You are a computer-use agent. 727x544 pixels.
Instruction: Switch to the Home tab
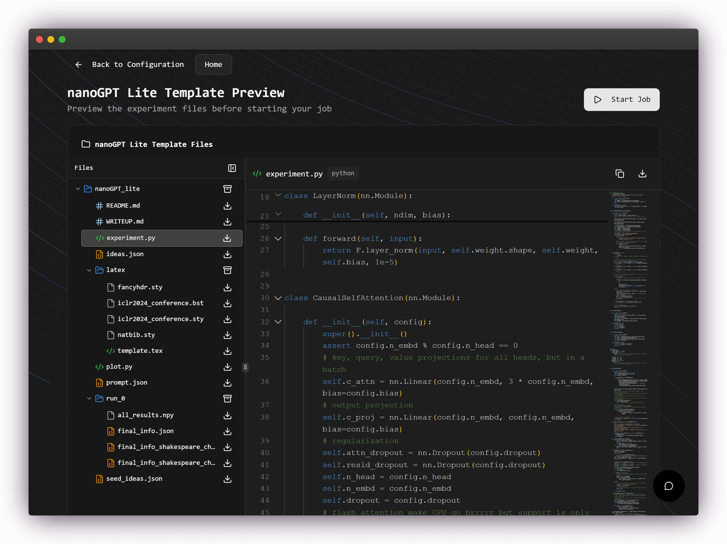tap(213, 64)
